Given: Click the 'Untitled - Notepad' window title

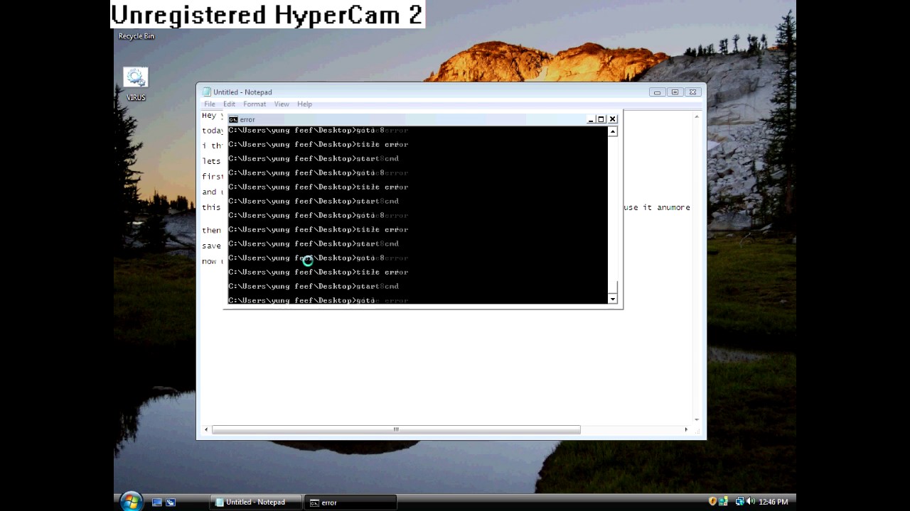Looking at the screenshot, I should coord(242,92).
